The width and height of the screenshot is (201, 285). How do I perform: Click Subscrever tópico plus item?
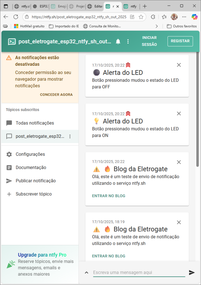pyautogui.click(x=33, y=194)
